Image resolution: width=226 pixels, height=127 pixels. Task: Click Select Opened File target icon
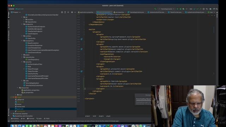pos(62,12)
